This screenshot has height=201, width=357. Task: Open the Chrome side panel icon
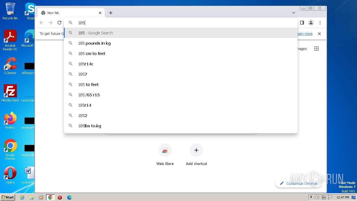(x=302, y=23)
